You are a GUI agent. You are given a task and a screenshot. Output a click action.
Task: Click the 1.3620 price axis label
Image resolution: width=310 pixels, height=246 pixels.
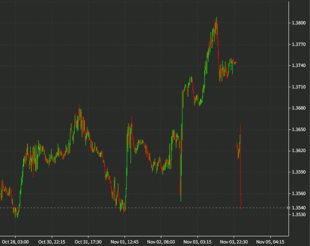coord(298,151)
